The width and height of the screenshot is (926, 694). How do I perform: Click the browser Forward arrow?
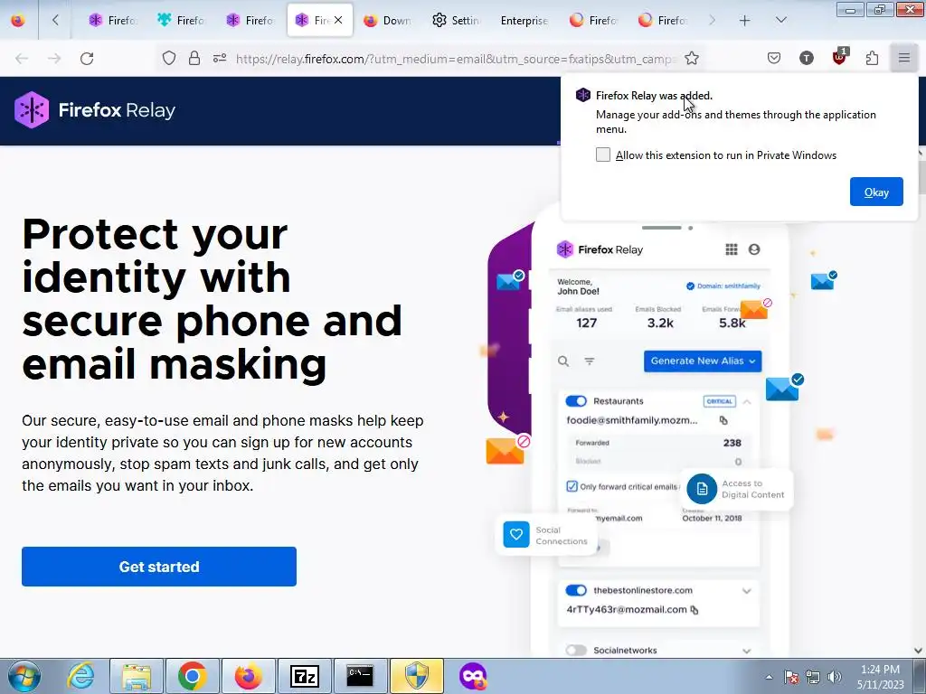click(54, 59)
